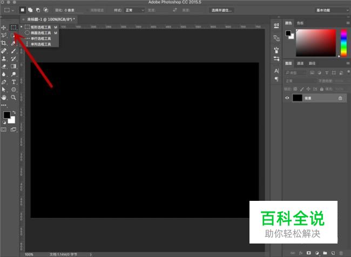The image size is (351, 257).
Task: Select the Pen tool
Action: (x=4, y=82)
